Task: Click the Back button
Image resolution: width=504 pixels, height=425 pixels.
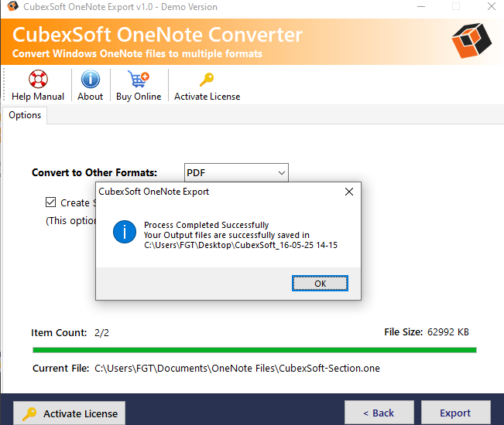Action: coord(379,413)
